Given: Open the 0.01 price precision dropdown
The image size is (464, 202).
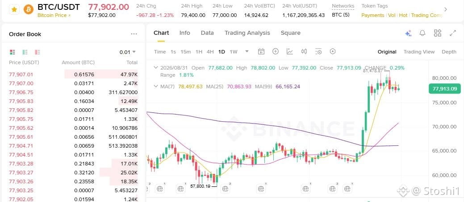Looking at the screenshot, I should pos(128,52).
